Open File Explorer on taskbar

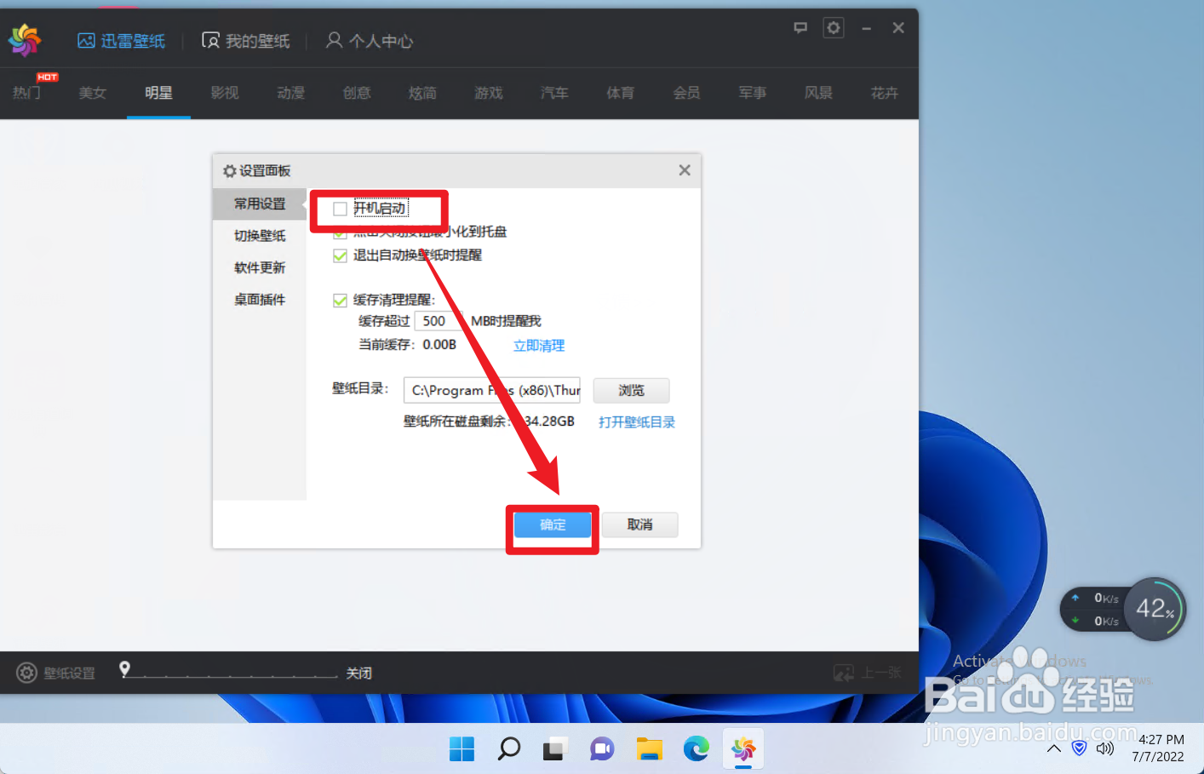point(649,749)
